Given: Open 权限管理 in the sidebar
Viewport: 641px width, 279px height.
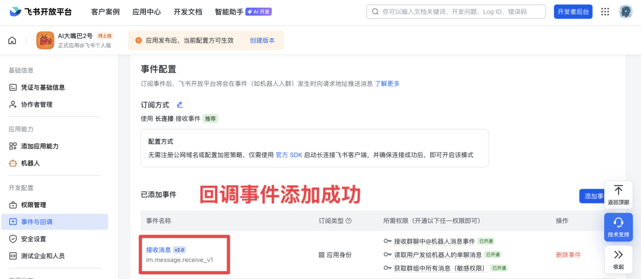Looking at the screenshot, I should click(33, 205).
